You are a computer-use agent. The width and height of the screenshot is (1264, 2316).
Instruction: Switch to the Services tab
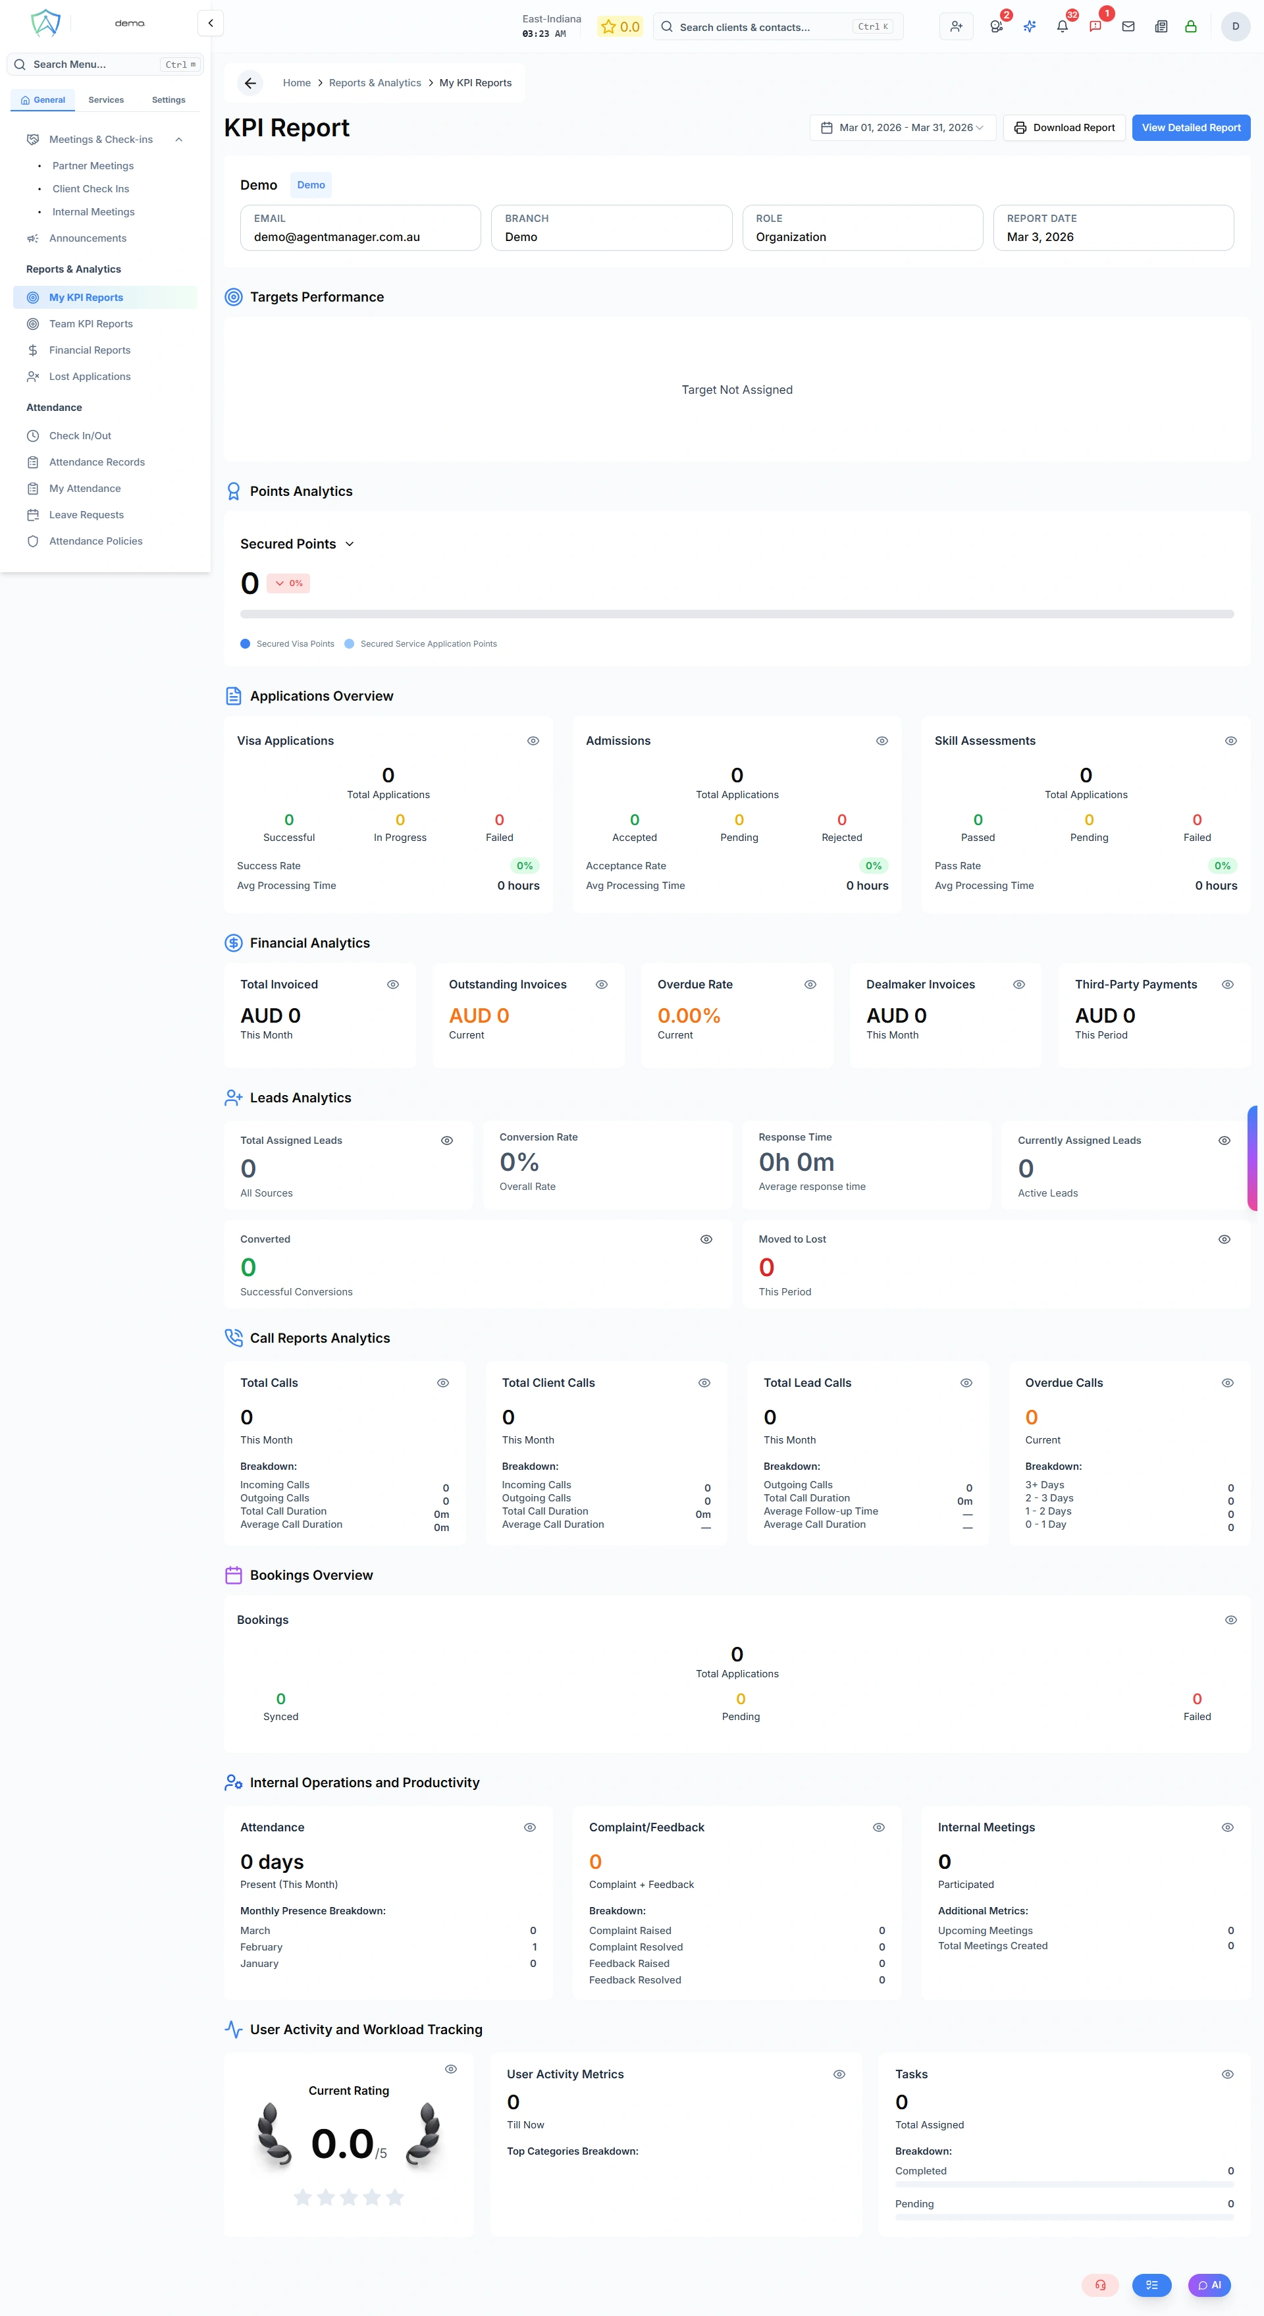point(106,100)
